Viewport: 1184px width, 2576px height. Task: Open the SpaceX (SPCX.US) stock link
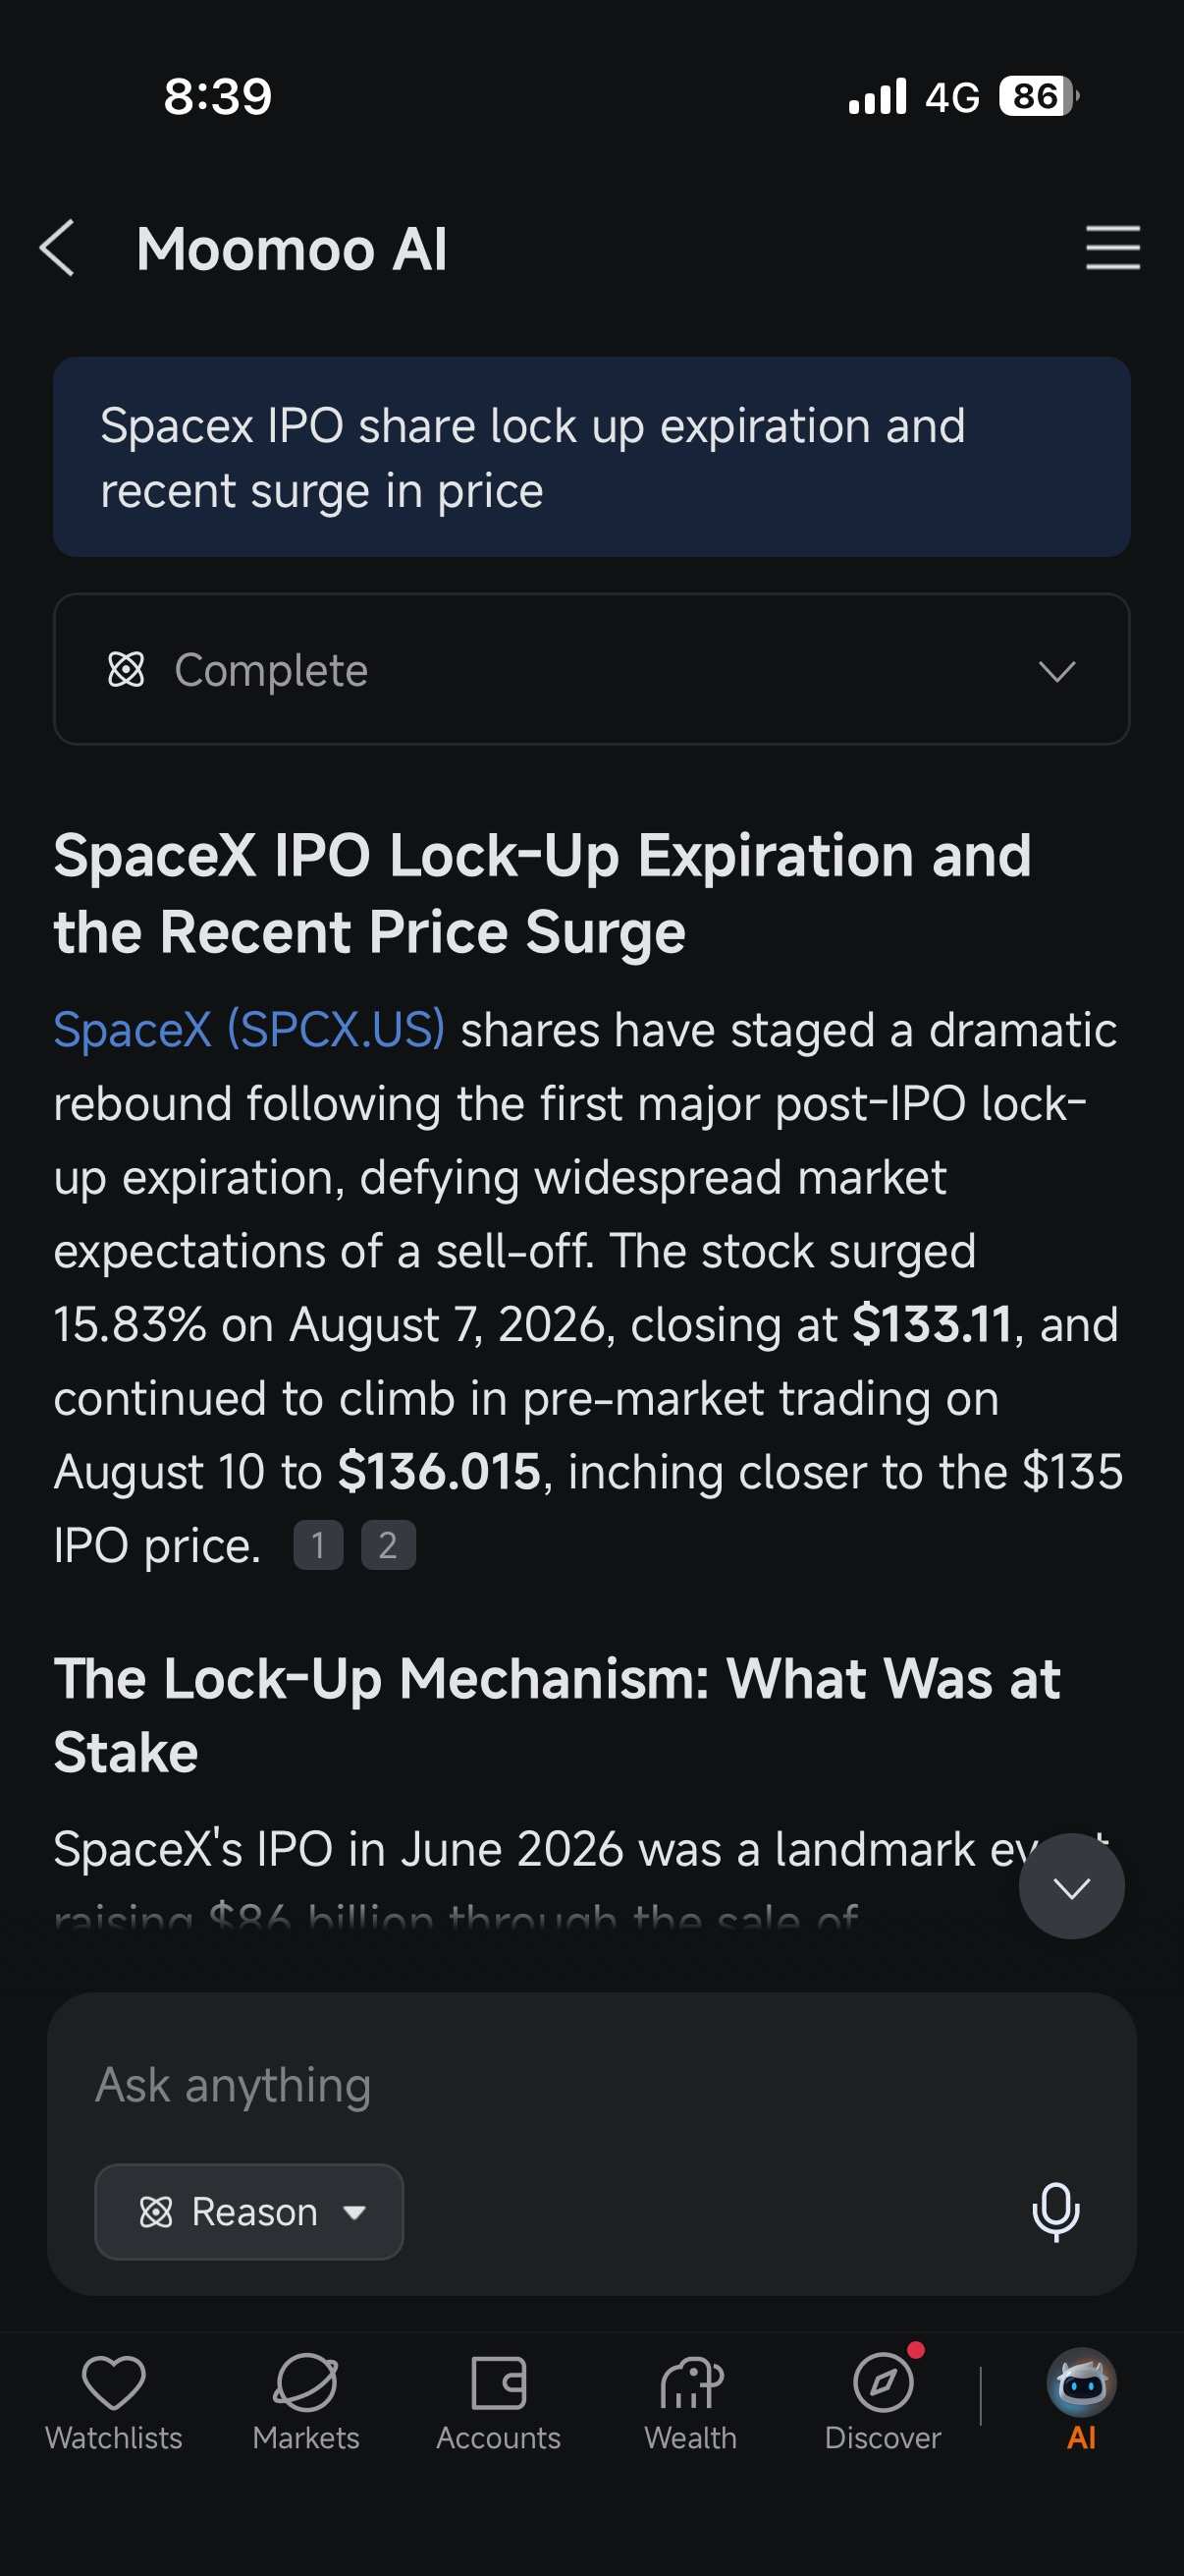248,1029
